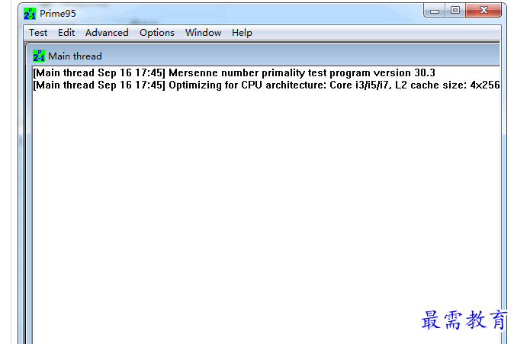The width and height of the screenshot is (514, 344).
Task: Click the Optimizing for CPU architecture log line
Action: coord(266,85)
